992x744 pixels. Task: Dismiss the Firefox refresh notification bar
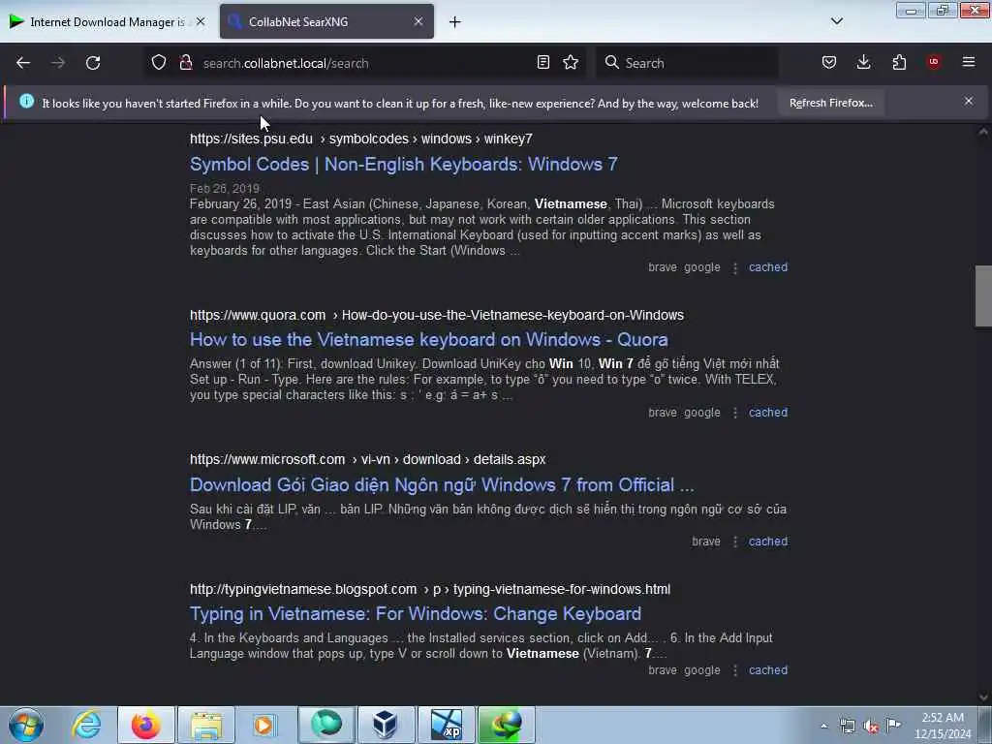pos(969,101)
